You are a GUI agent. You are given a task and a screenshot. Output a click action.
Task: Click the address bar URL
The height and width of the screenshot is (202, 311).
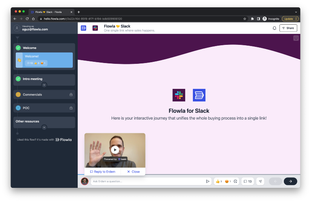(x=83, y=19)
